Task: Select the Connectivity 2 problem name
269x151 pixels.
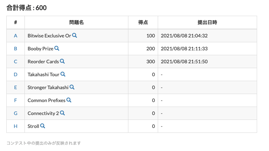Action: 43,113
